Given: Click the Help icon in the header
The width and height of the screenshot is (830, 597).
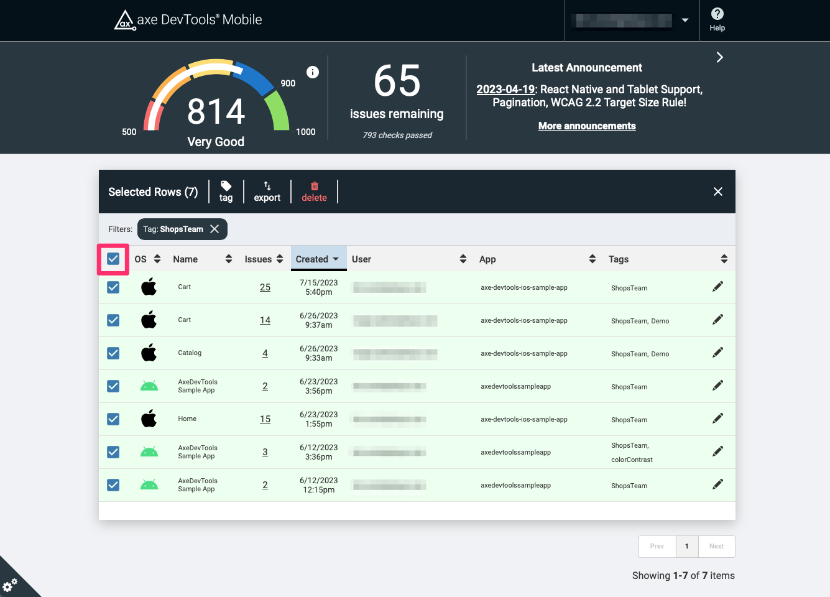Looking at the screenshot, I should [x=717, y=19].
